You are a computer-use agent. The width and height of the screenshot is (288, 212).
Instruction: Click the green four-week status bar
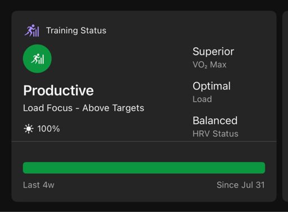(144, 168)
